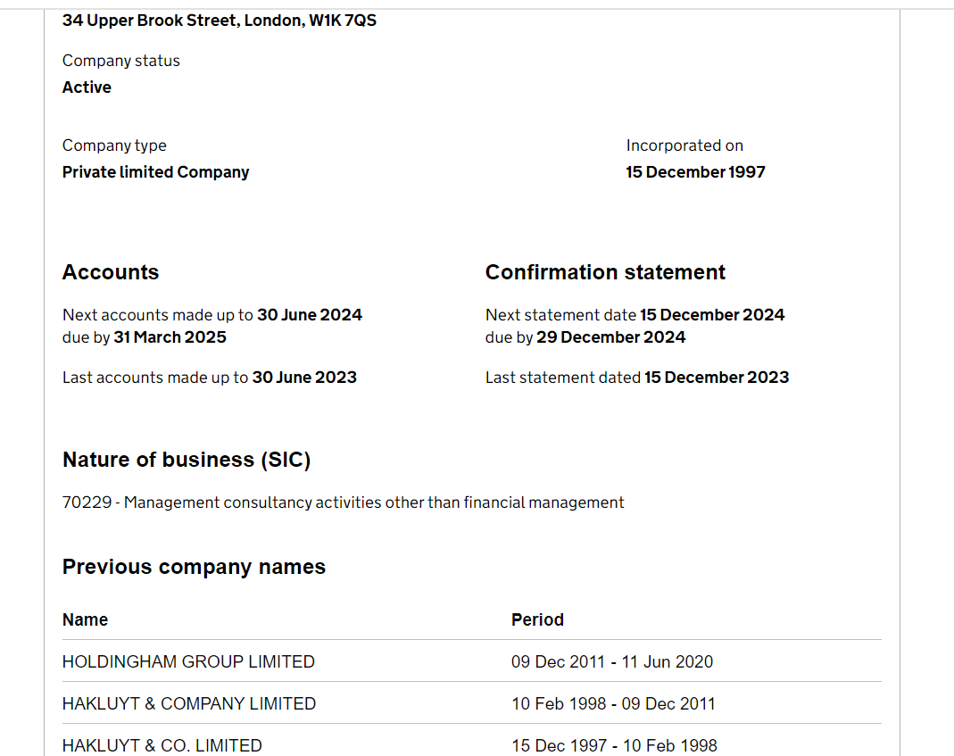Click the Company status label

(x=120, y=61)
